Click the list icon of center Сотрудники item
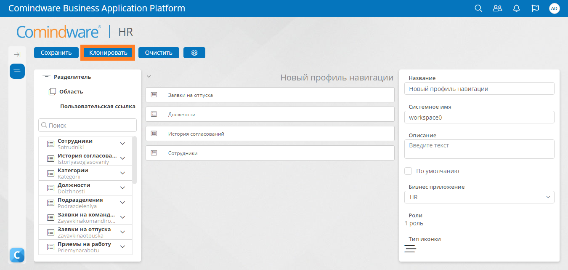The width and height of the screenshot is (568, 270). click(154, 153)
